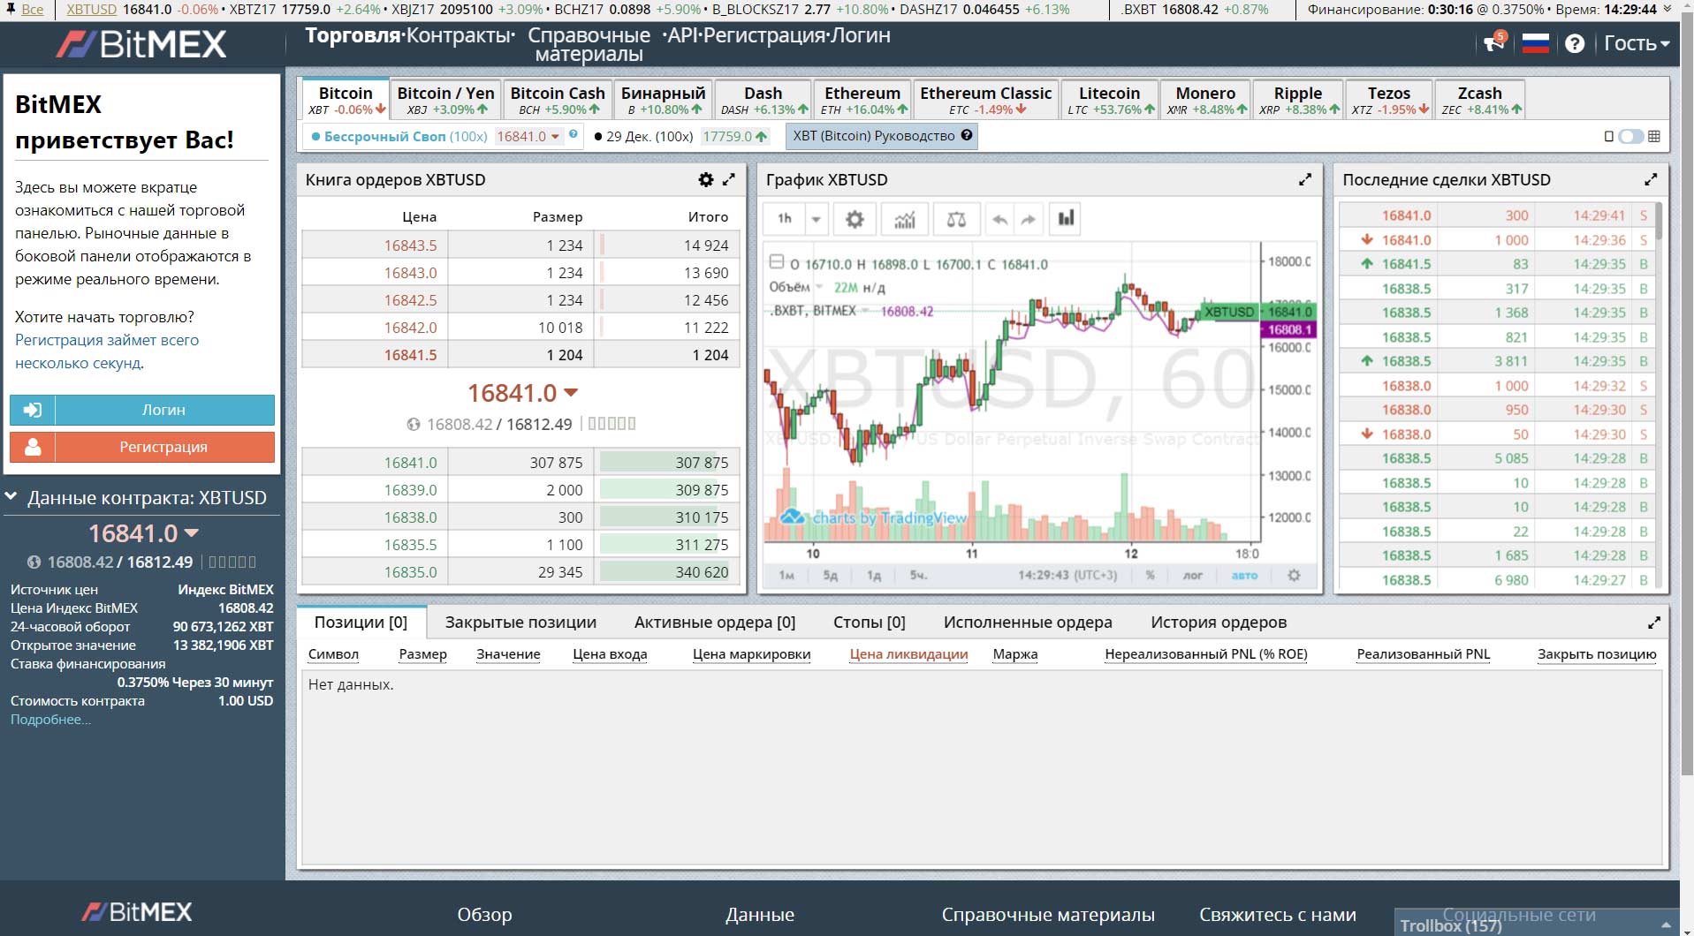1694x936 pixels.
Task: Select the Ethereum instrument tab
Action: [862, 99]
